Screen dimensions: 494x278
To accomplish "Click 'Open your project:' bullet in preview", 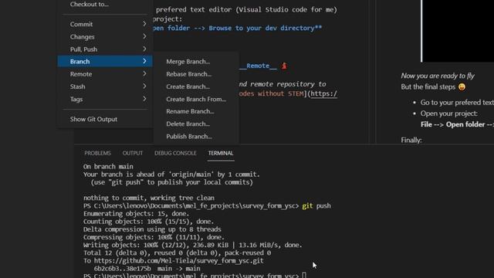I will click(449, 114).
